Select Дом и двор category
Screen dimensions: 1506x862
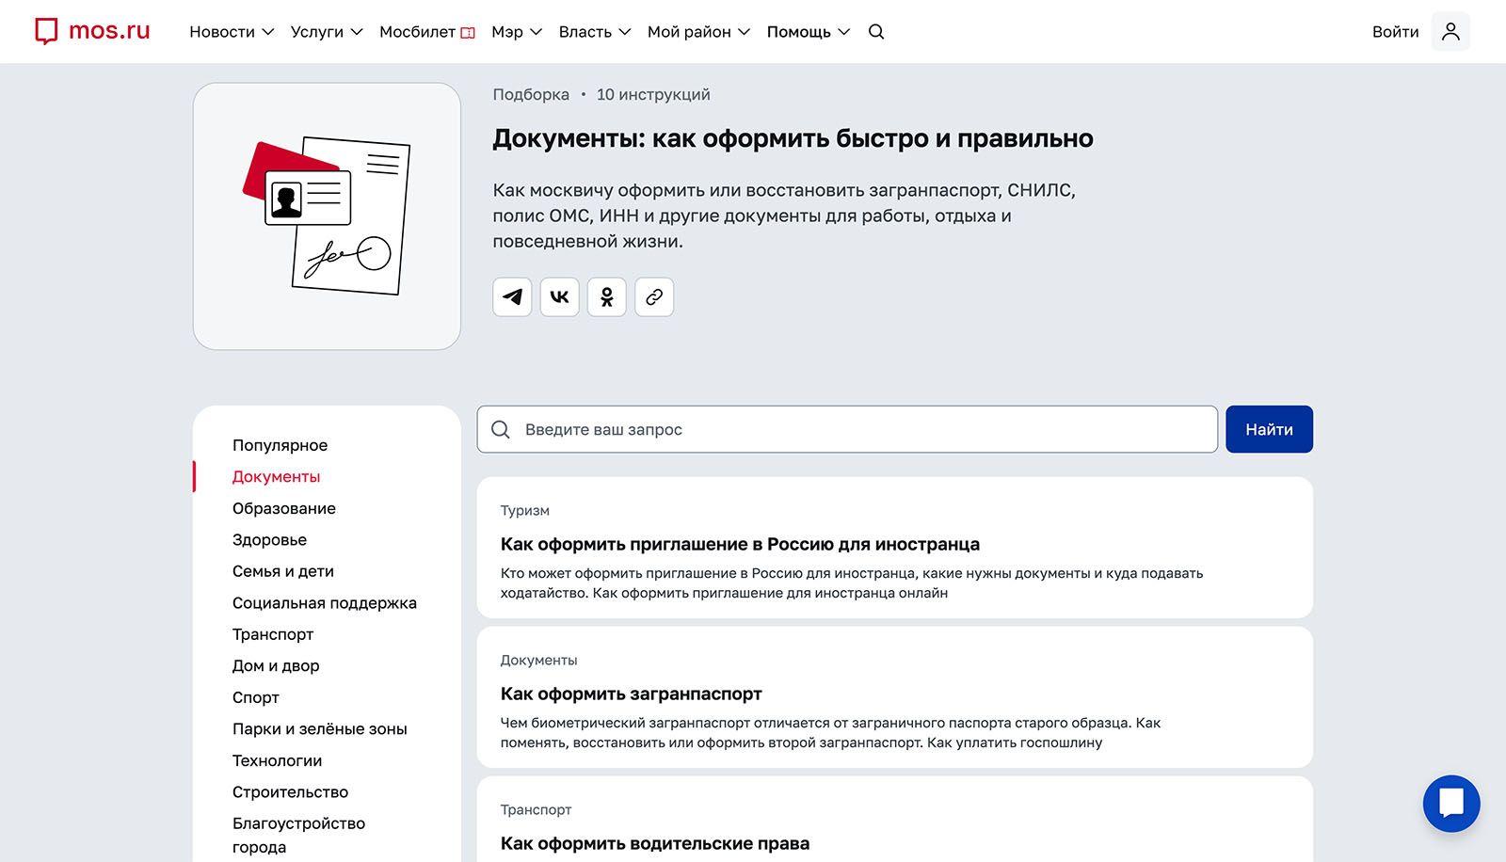pyautogui.click(x=276, y=666)
